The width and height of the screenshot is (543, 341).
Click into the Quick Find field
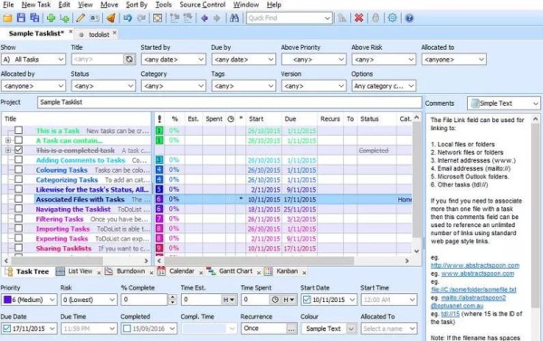[x=285, y=18]
